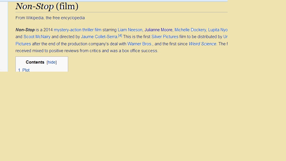Click the Lupita Nyo link

(x=218, y=30)
